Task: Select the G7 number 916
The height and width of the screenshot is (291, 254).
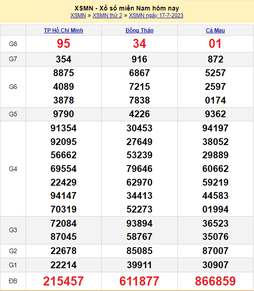Action: coord(140,59)
